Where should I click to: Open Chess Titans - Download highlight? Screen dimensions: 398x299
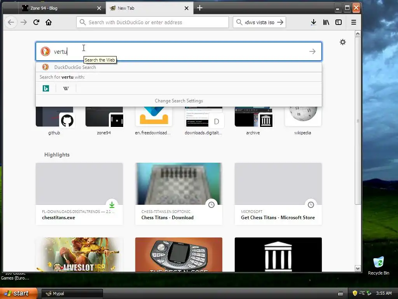[179, 194]
